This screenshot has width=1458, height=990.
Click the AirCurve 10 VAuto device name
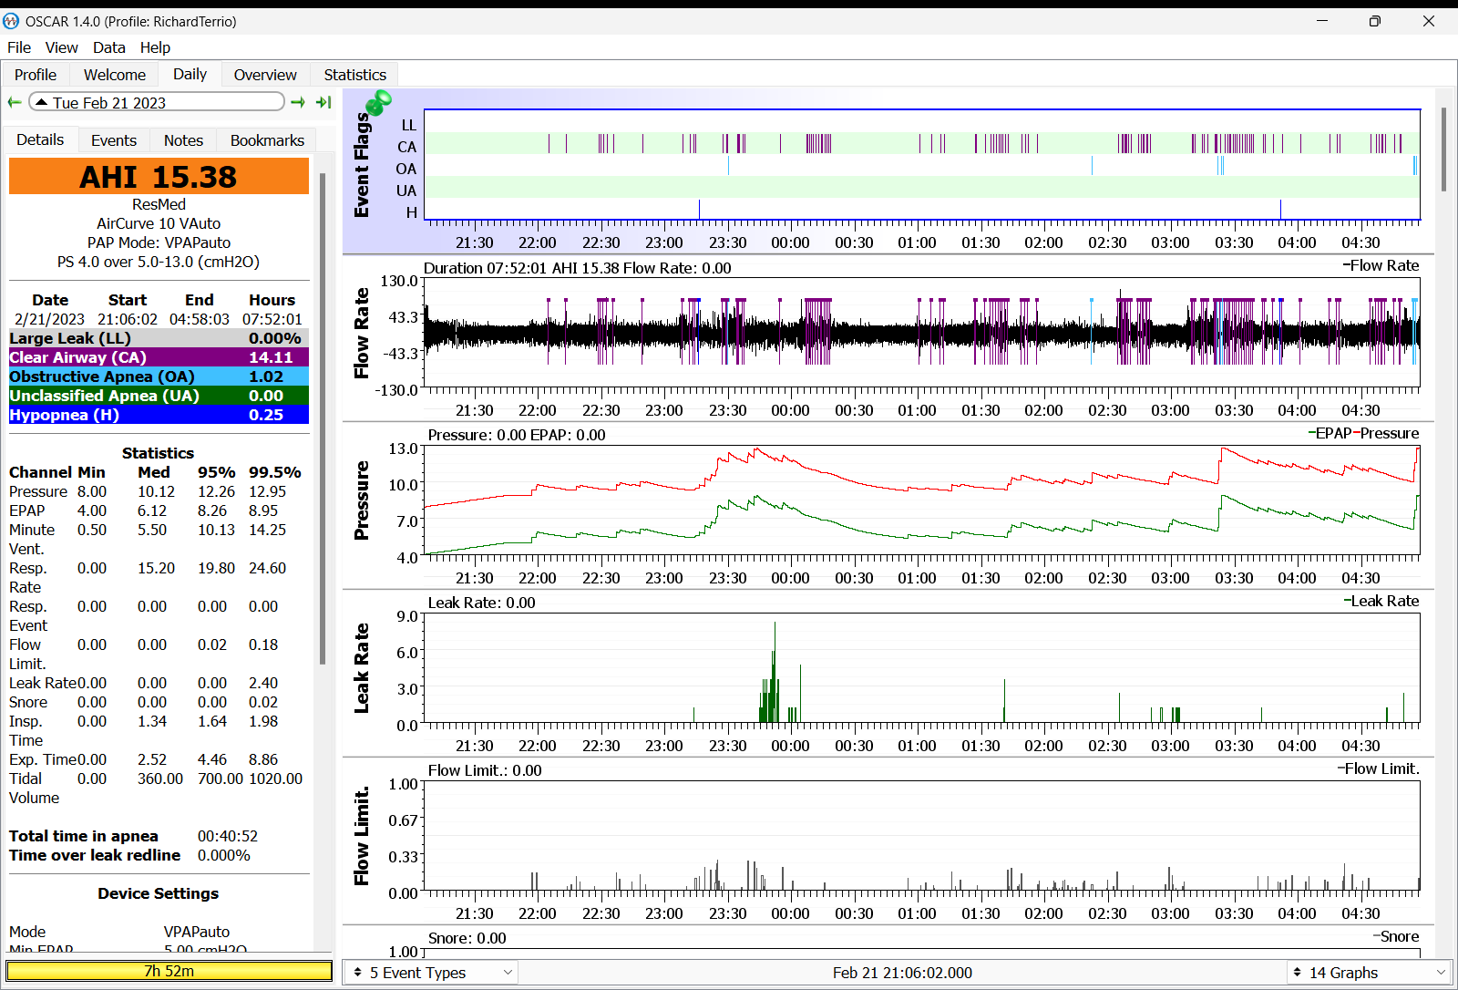(159, 223)
